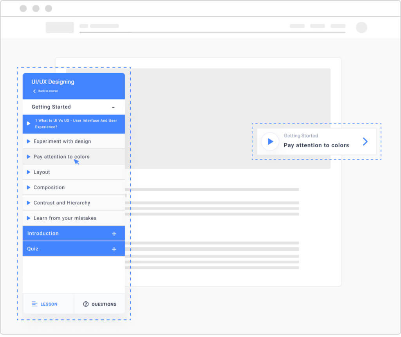
Task: Open the Back to course link
Action: tap(48, 91)
